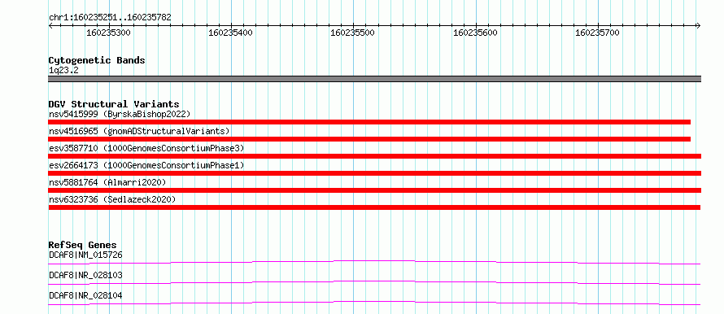Click the chr1:160235251..160235782 region label

pos(110,18)
